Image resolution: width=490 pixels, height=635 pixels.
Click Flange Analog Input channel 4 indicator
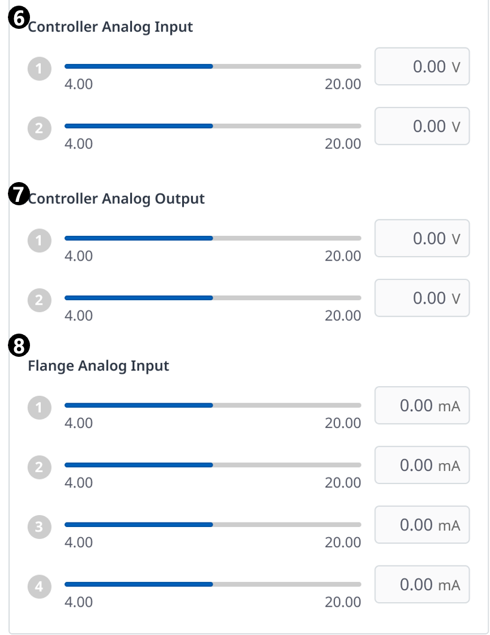(39, 586)
